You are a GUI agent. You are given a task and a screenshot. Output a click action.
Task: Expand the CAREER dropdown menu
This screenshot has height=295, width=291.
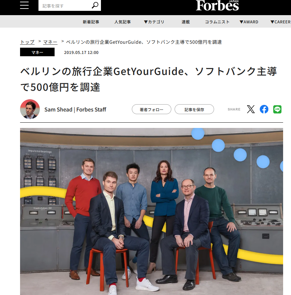click(280, 22)
